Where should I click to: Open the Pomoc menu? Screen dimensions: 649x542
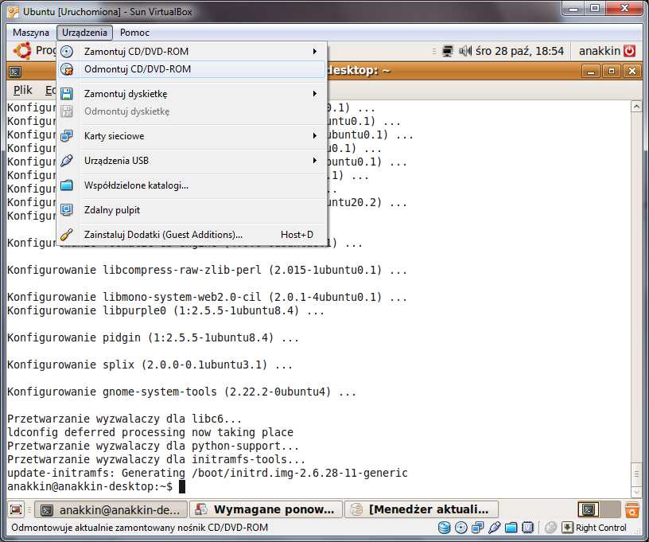click(x=134, y=33)
